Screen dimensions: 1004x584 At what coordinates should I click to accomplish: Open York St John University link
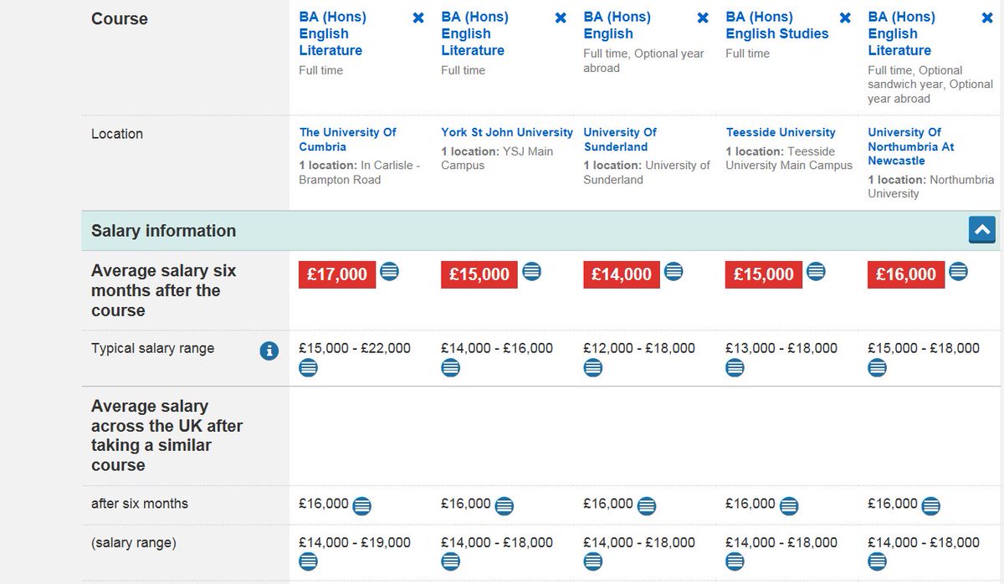(x=507, y=132)
